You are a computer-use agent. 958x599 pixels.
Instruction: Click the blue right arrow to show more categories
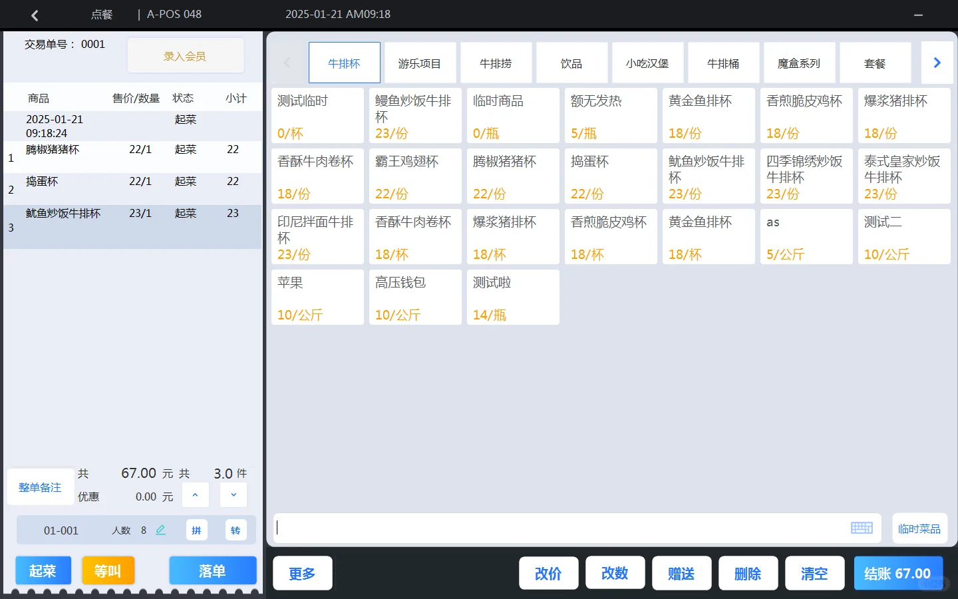[937, 62]
